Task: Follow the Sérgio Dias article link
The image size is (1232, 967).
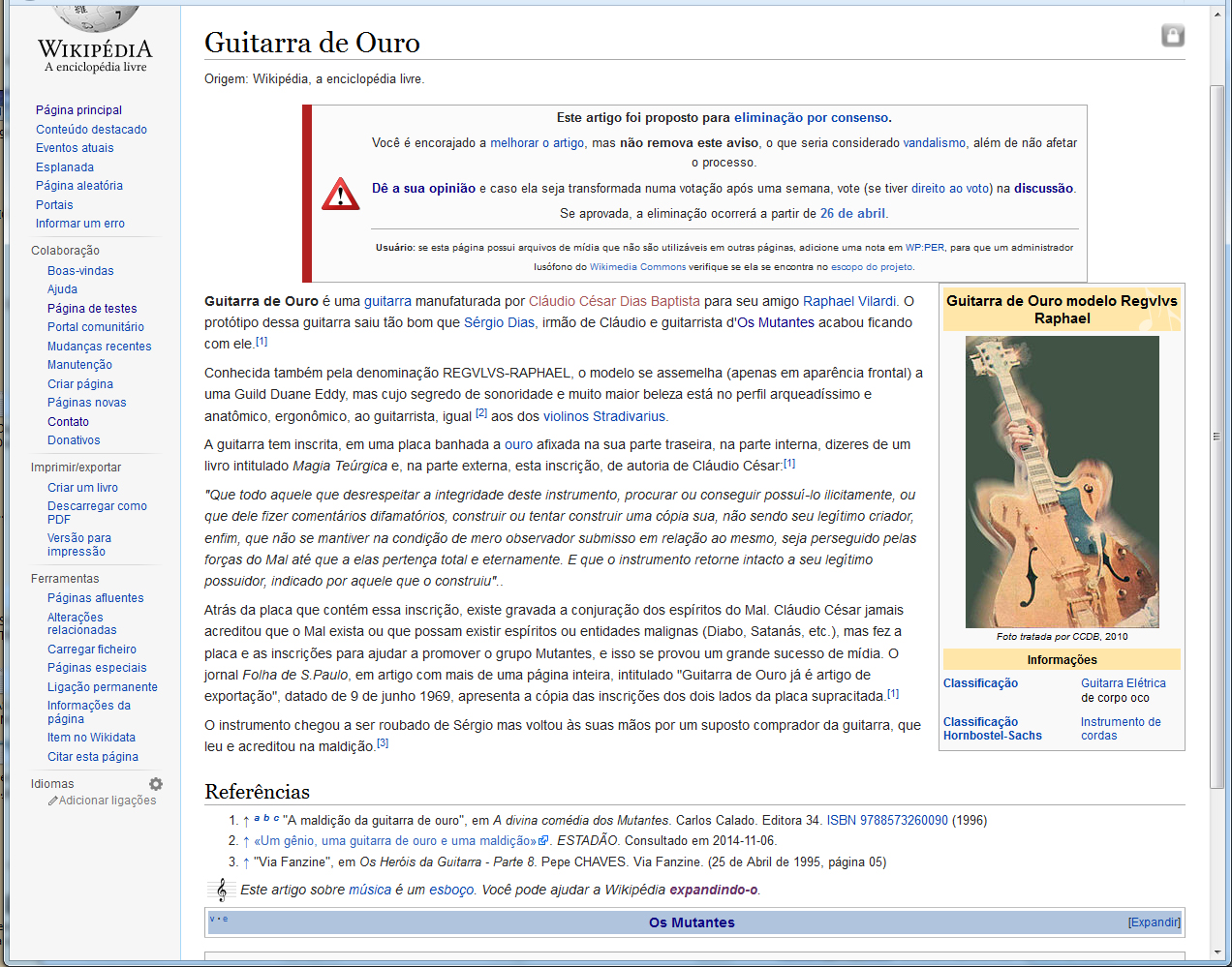Action: 499,322
